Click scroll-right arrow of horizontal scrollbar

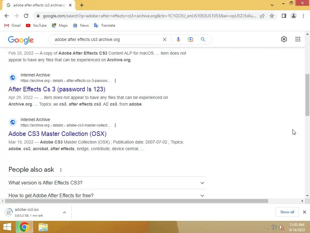302,201
